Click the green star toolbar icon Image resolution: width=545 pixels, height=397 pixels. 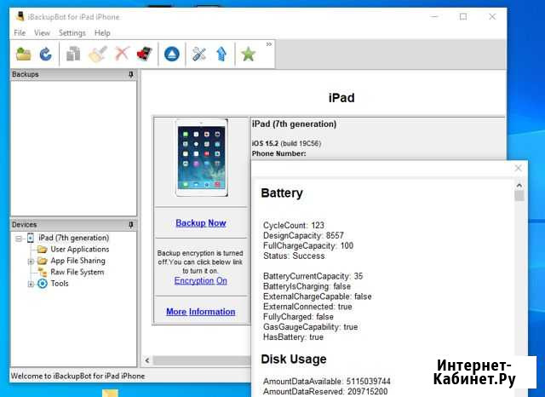click(248, 55)
